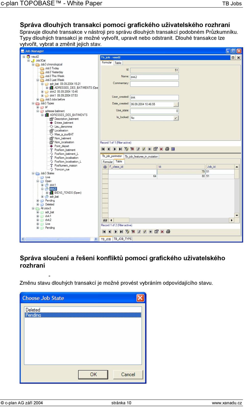Screen dimensions: 245x407
Task: Go to first record in Tb_job toolbar
Action: point(103,149)
